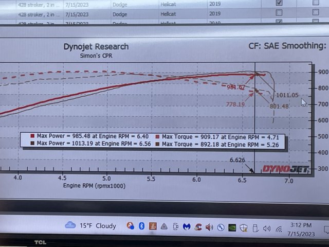Viewport: 329px width, 247px height.
Task: Click the 6.626 cursor RPM label
Action: pos(237,160)
